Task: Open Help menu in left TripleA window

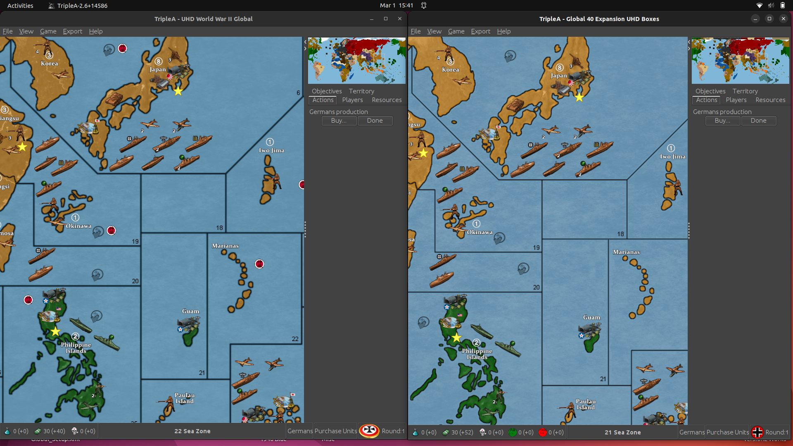Action: pos(95,31)
